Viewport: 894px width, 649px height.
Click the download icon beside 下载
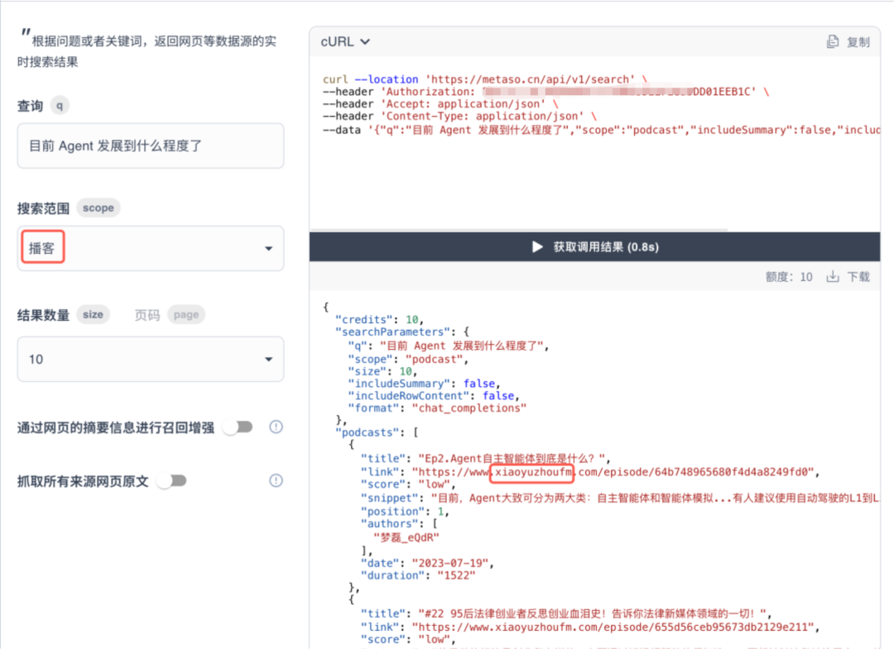(x=833, y=277)
